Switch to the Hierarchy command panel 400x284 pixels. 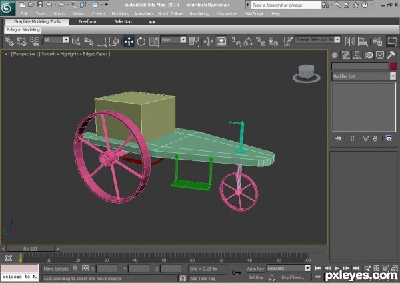click(357, 55)
